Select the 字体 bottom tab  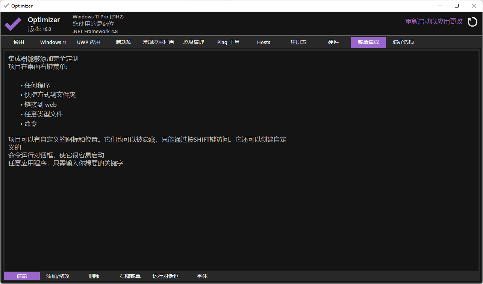[202, 276]
